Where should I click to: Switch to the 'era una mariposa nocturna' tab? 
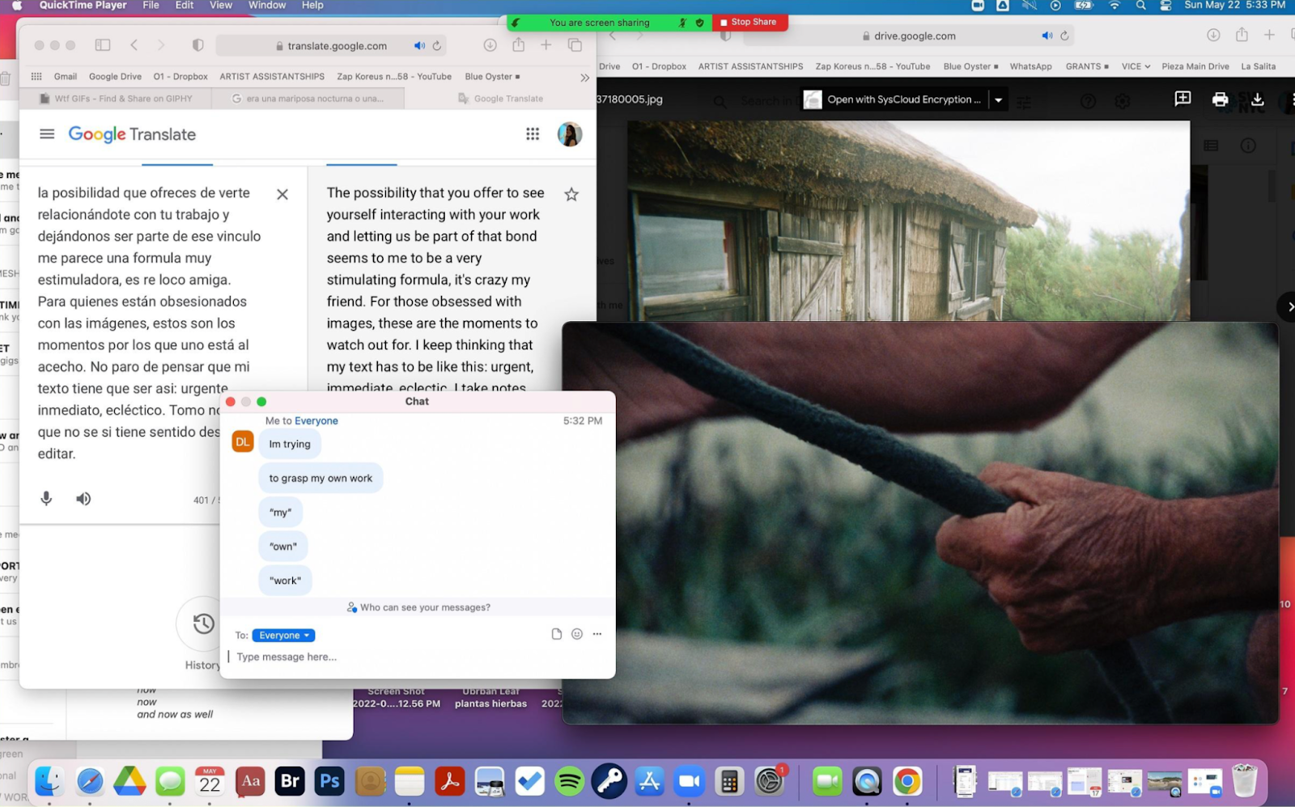[308, 99]
